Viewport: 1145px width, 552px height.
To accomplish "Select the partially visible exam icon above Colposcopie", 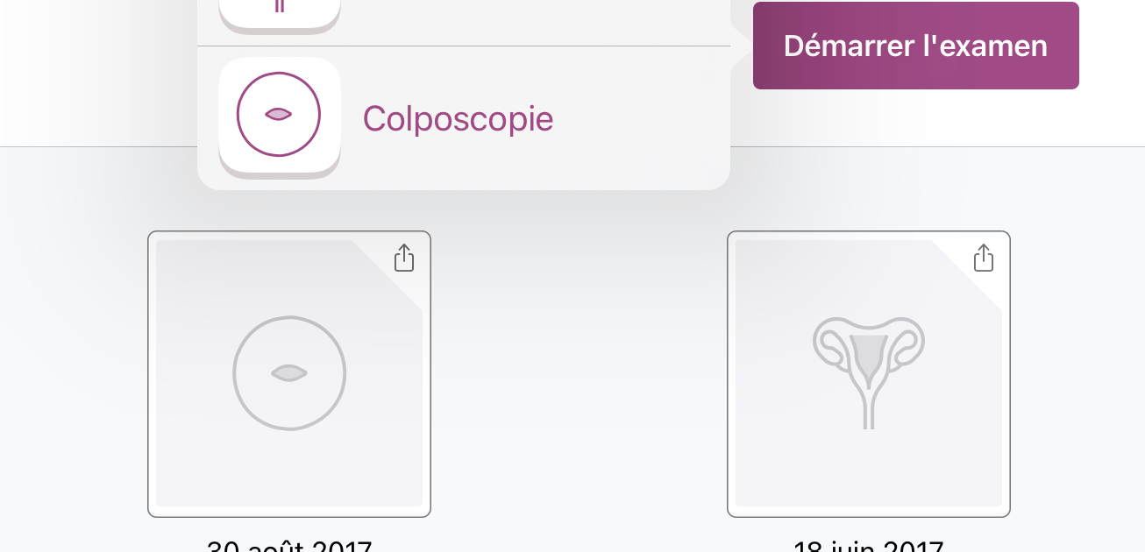I will coord(279,14).
